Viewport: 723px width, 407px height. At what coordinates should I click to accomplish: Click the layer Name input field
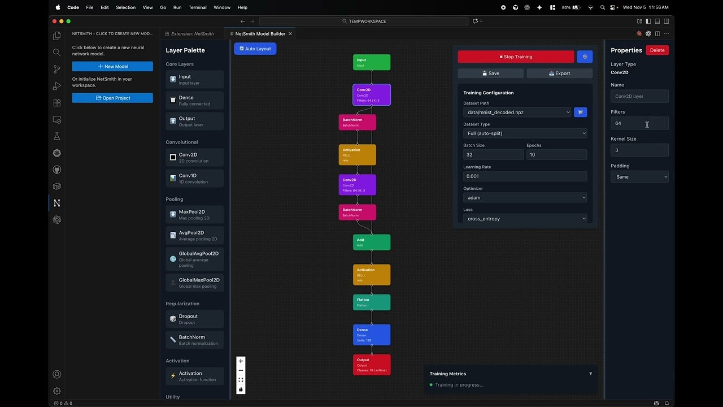coord(639,96)
